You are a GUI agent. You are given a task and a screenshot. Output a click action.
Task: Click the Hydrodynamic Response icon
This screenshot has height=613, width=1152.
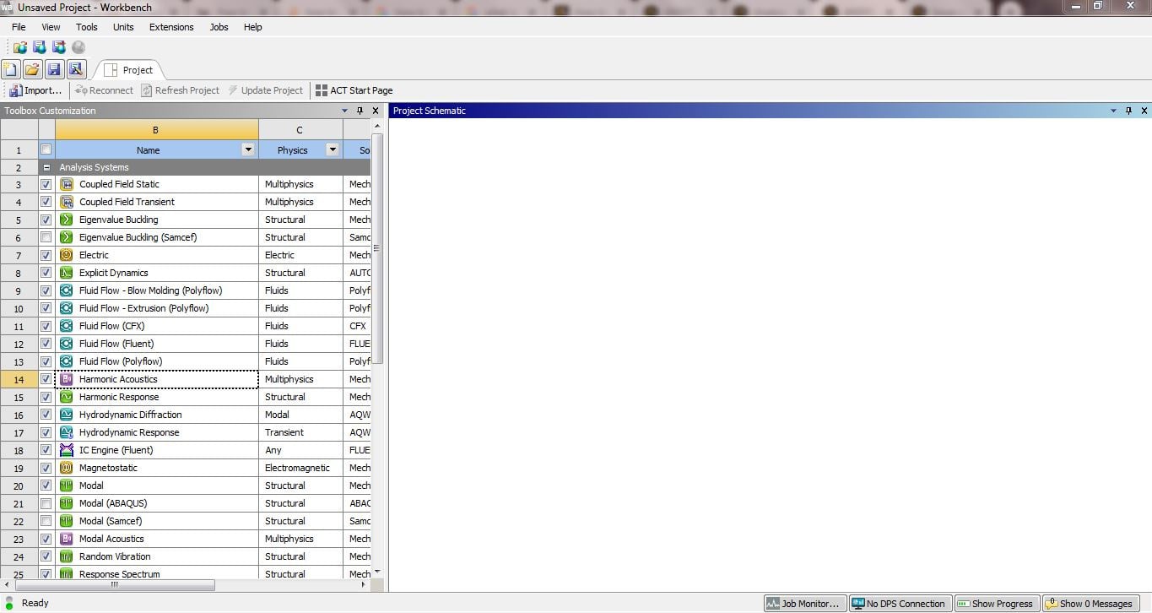(x=67, y=432)
